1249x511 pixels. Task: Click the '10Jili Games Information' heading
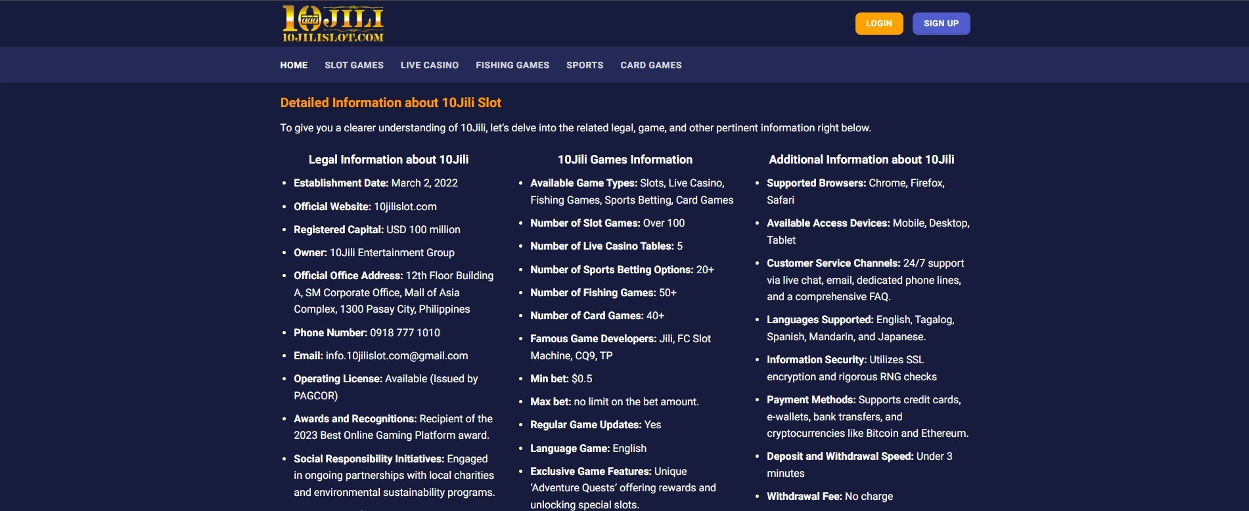tap(625, 160)
